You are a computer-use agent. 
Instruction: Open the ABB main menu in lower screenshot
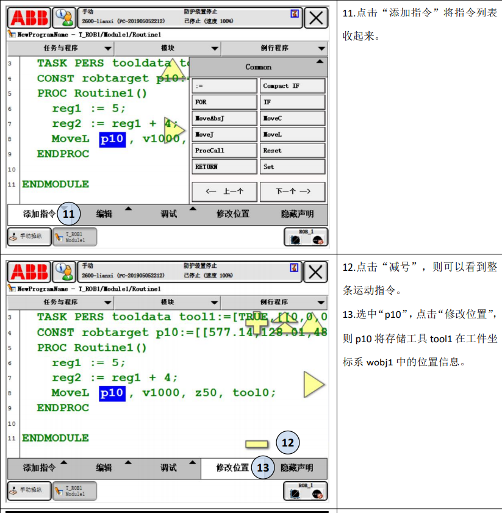(x=29, y=272)
